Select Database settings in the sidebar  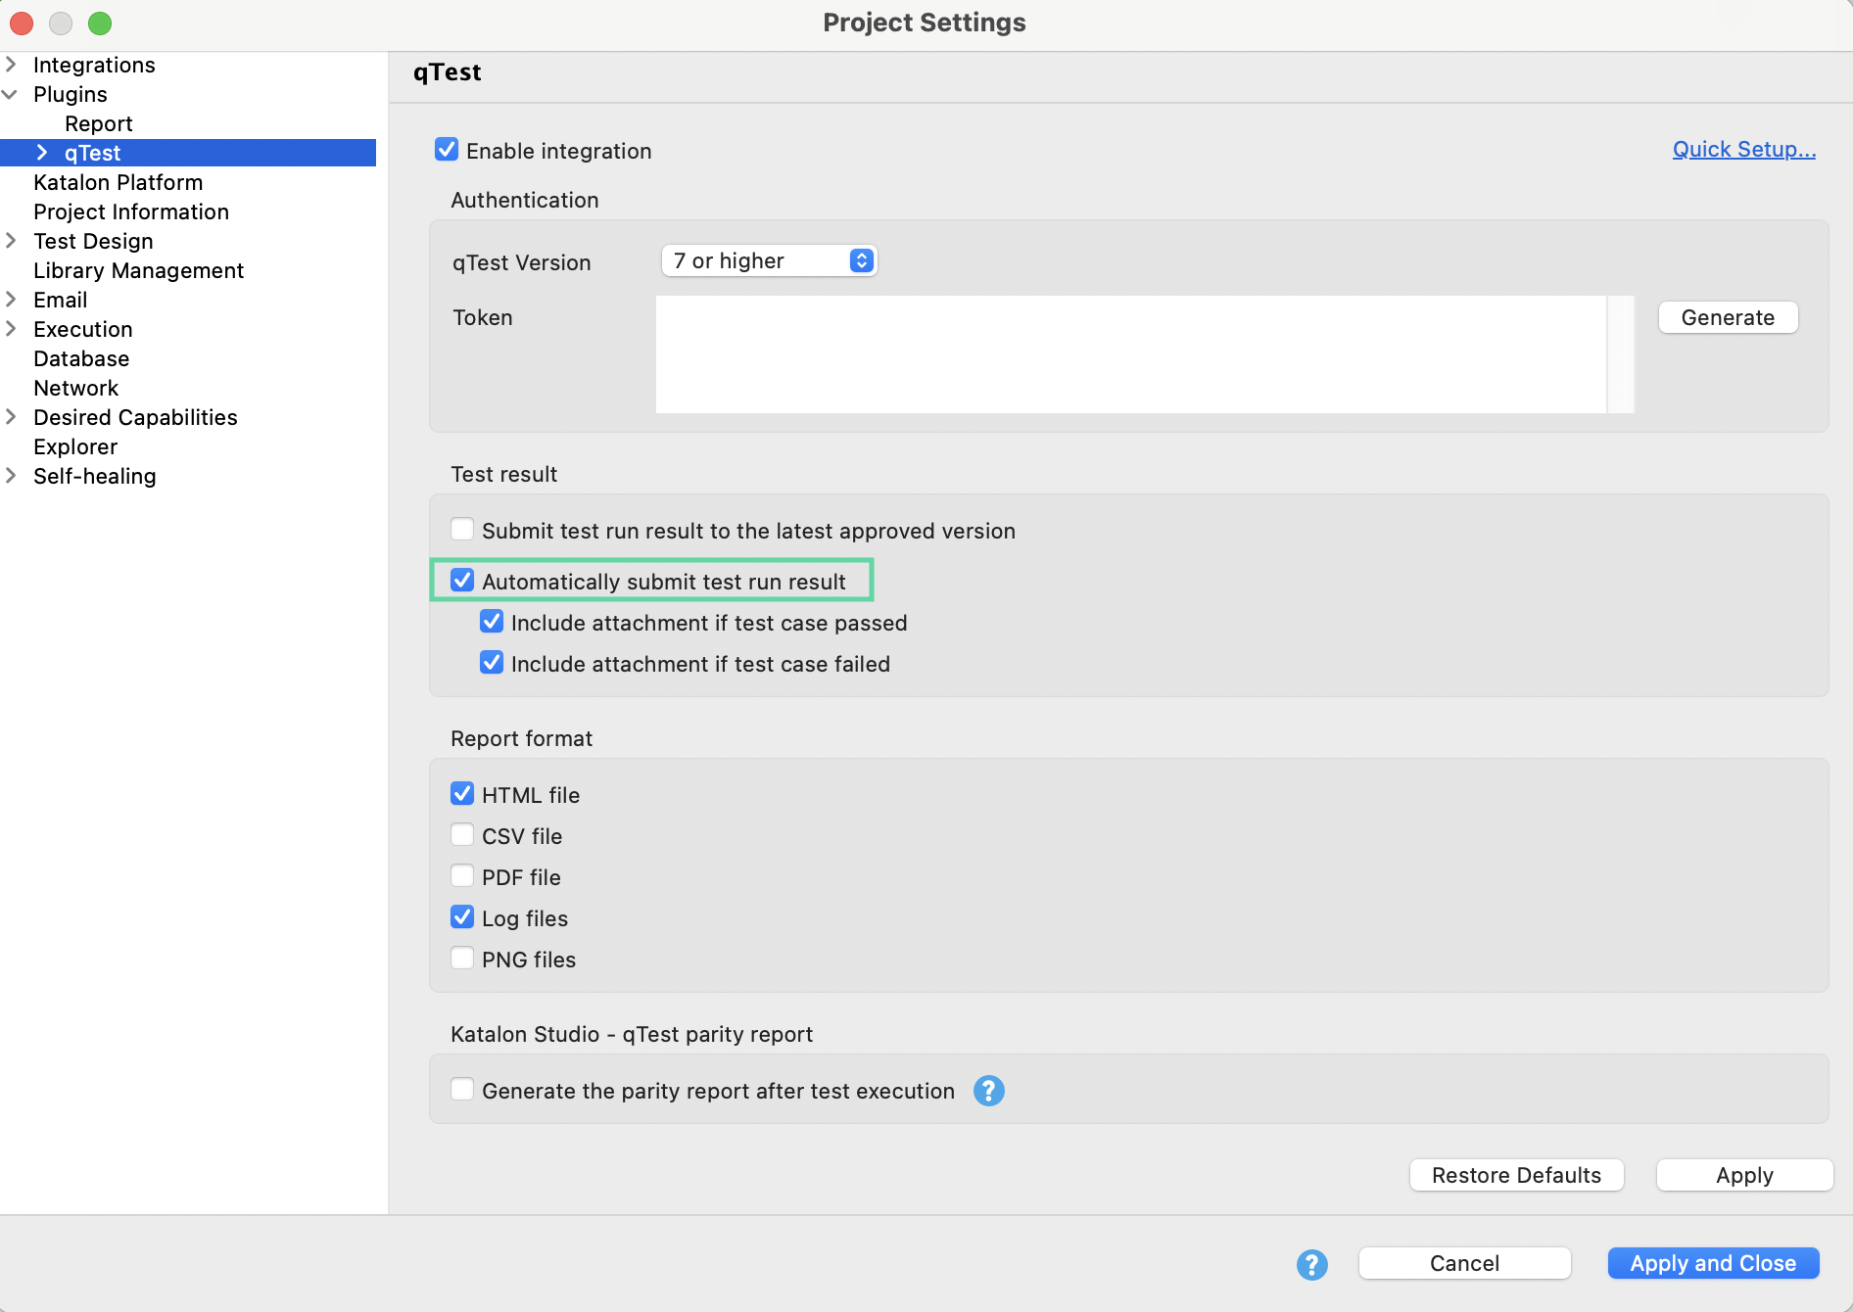pyautogui.click(x=81, y=358)
